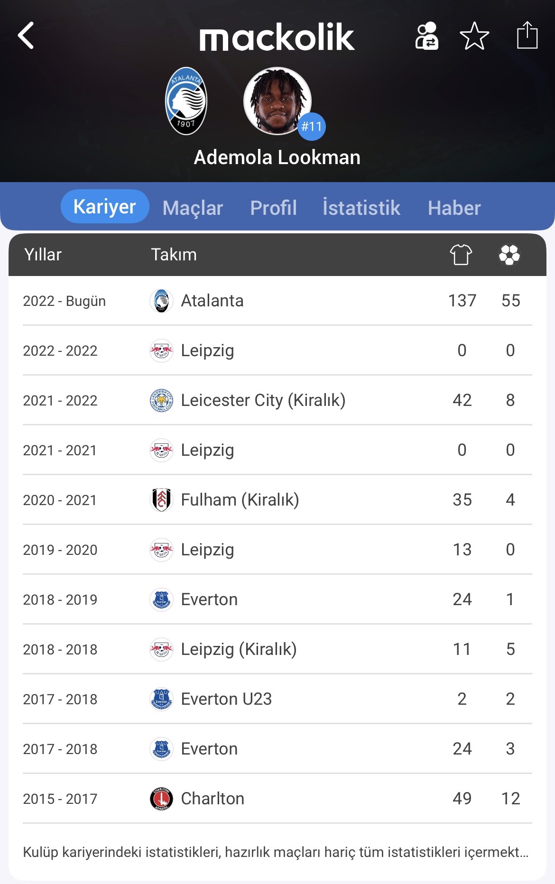Tap the football goals column icon
This screenshot has width=555, height=884.
pos(509,255)
